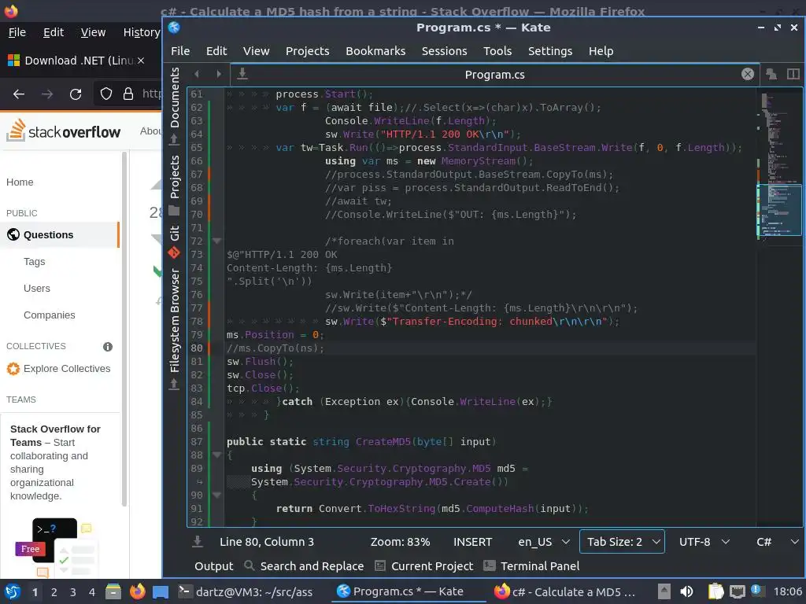Go to Home in Stack Overflow sidebar
This screenshot has height=604, width=806.
coord(20,182)
